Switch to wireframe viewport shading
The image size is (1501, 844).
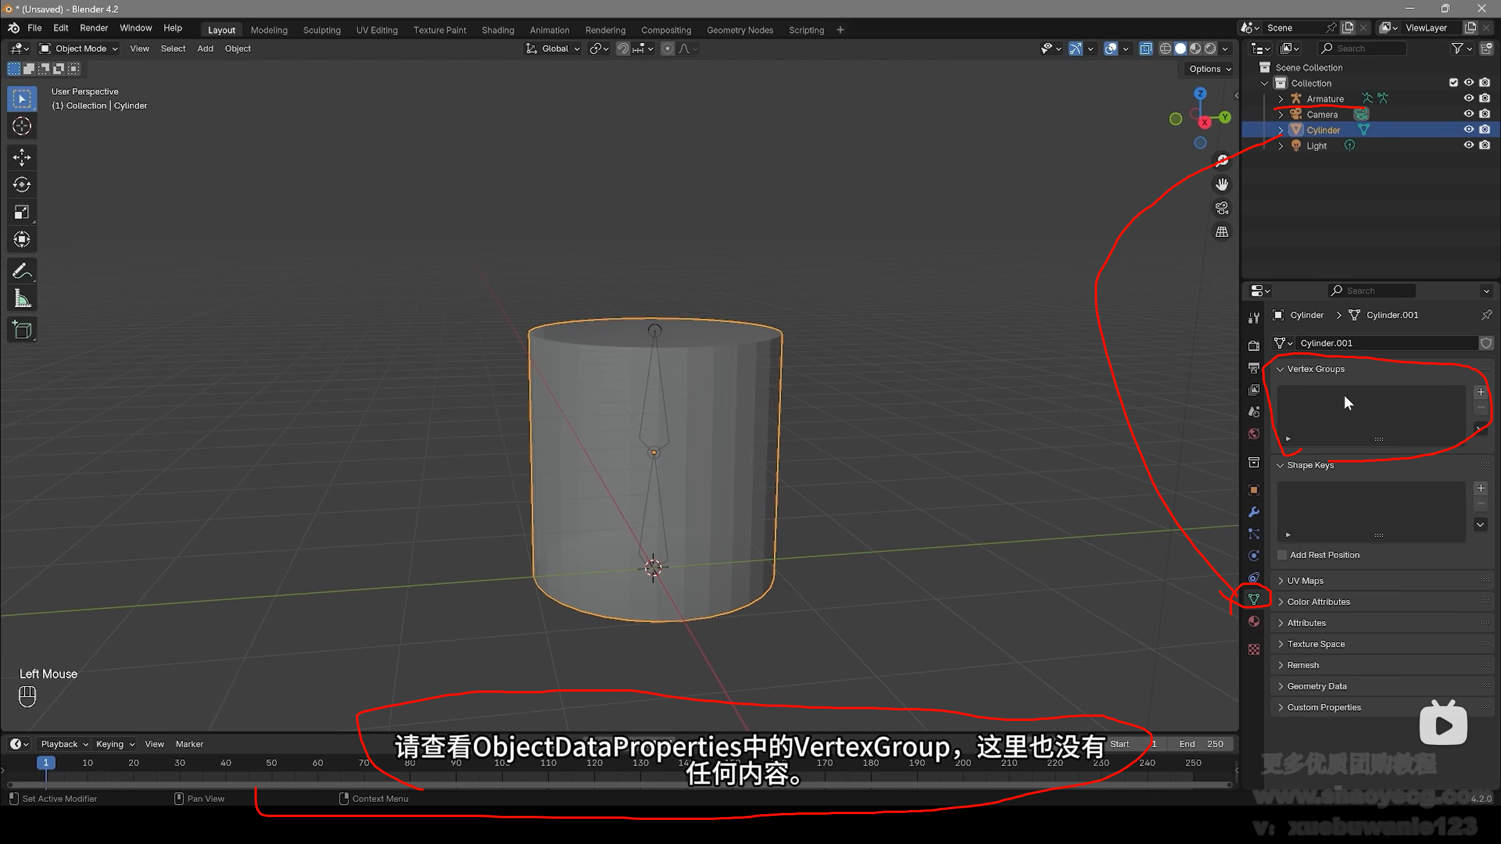1166,49
